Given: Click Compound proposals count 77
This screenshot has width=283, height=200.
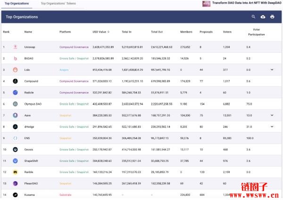Looking at the screenshot, I should click(201, 81).
